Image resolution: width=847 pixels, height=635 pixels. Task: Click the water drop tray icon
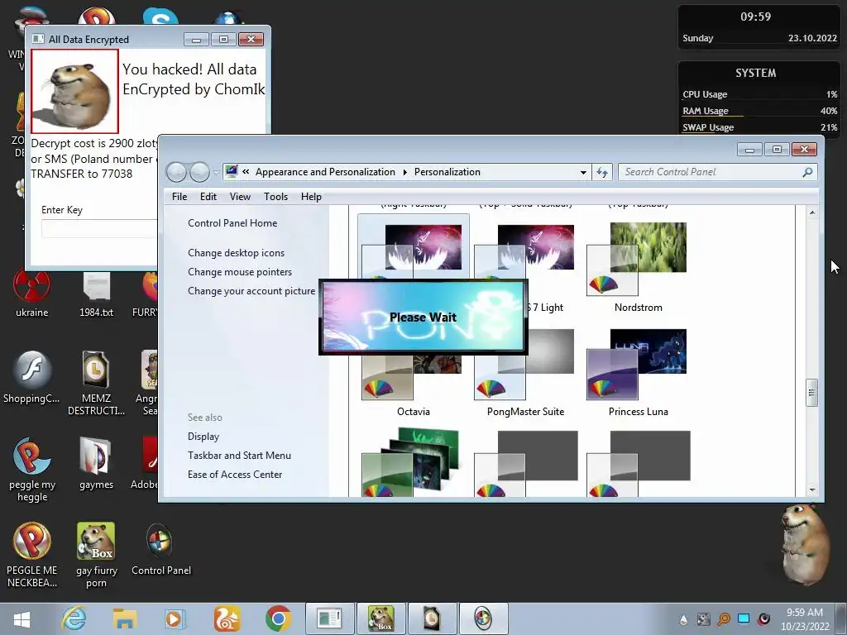pyautogui.click(x=683, y=619)
